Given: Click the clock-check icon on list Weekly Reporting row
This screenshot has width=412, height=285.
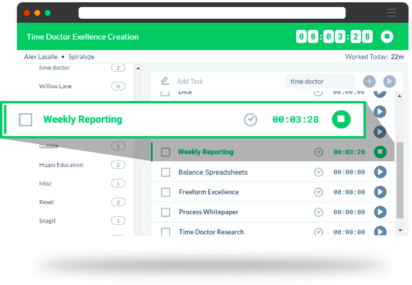Looking at the screenshot, I should click(x=318, y=152).
